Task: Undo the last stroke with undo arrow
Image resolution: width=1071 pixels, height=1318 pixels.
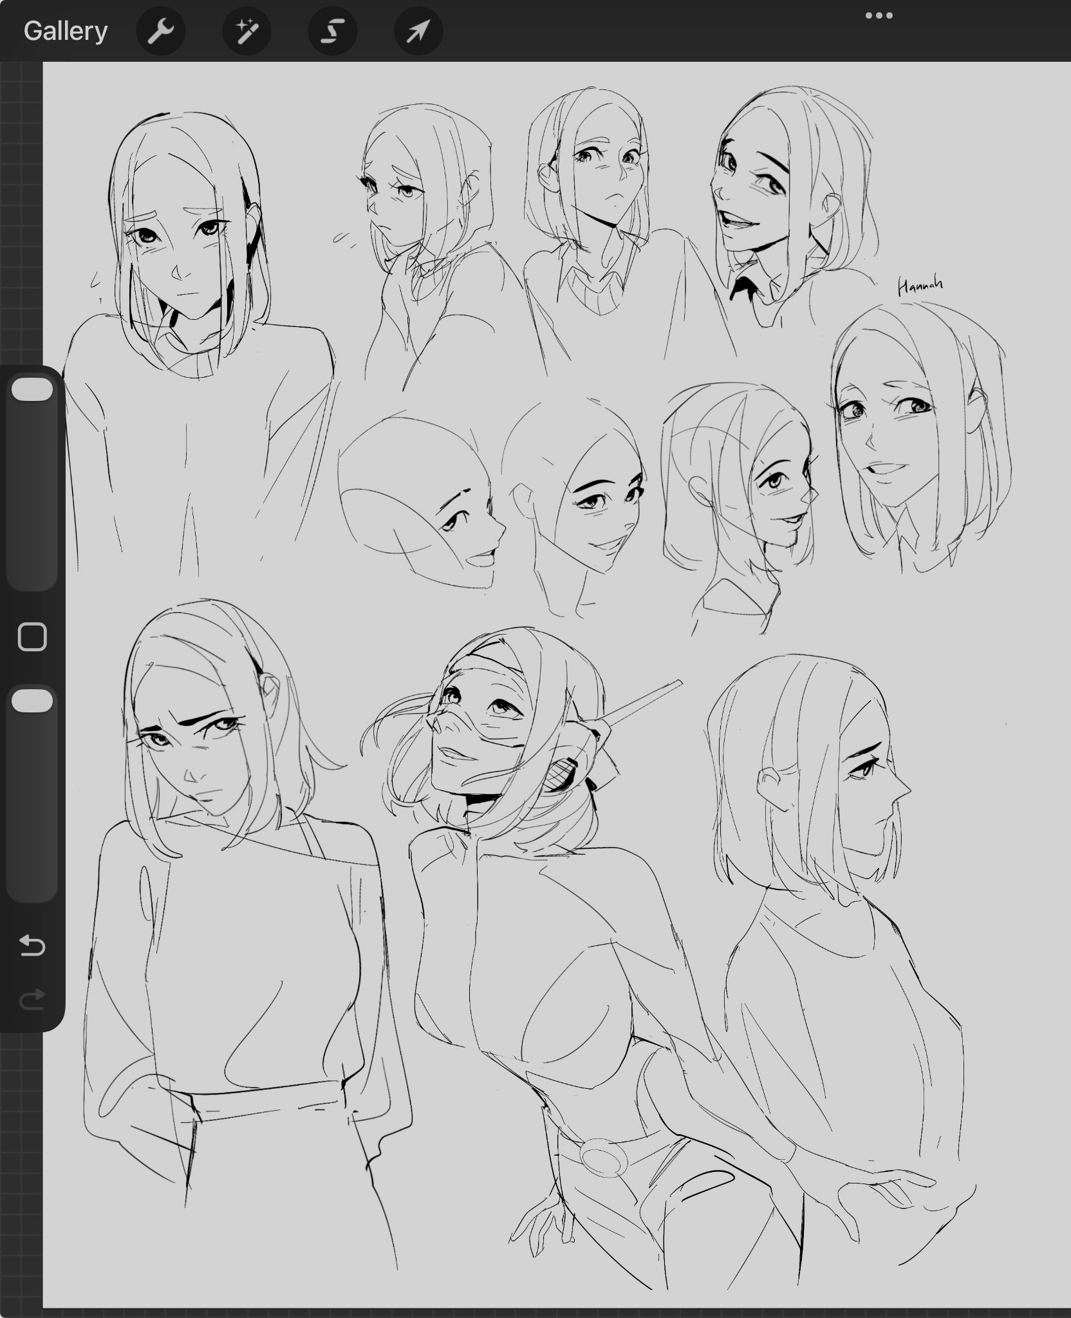Action: (x=32, y=945)
